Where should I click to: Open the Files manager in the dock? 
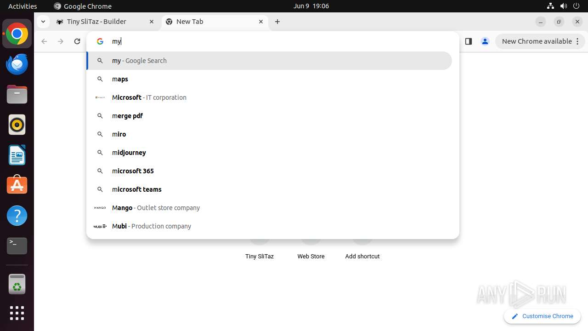point(17,95)
